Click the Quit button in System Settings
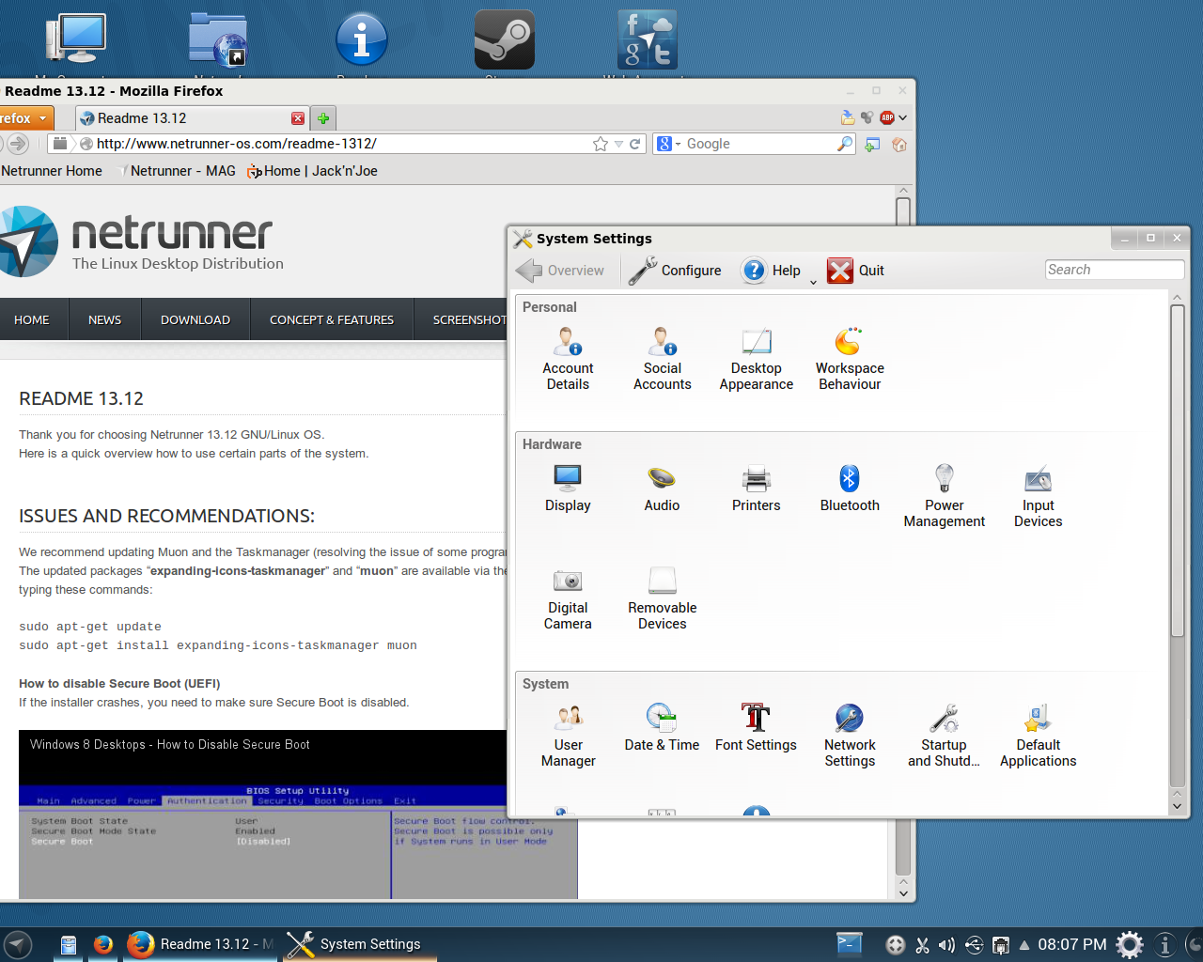This screenshot has width=1203, height=962. click(x=856, y=271)
